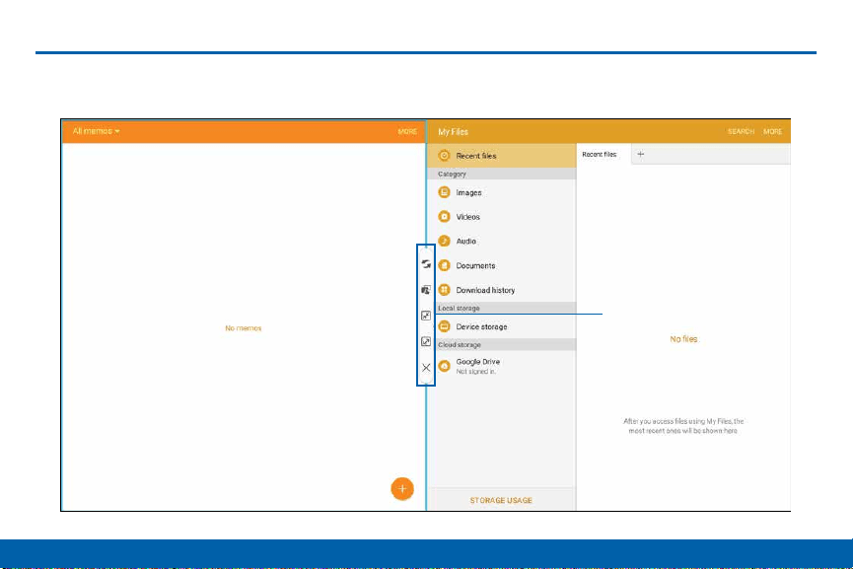Screen dimensions: 853x569
Task: Browse Device storage
Action: [x=502, y=326]
